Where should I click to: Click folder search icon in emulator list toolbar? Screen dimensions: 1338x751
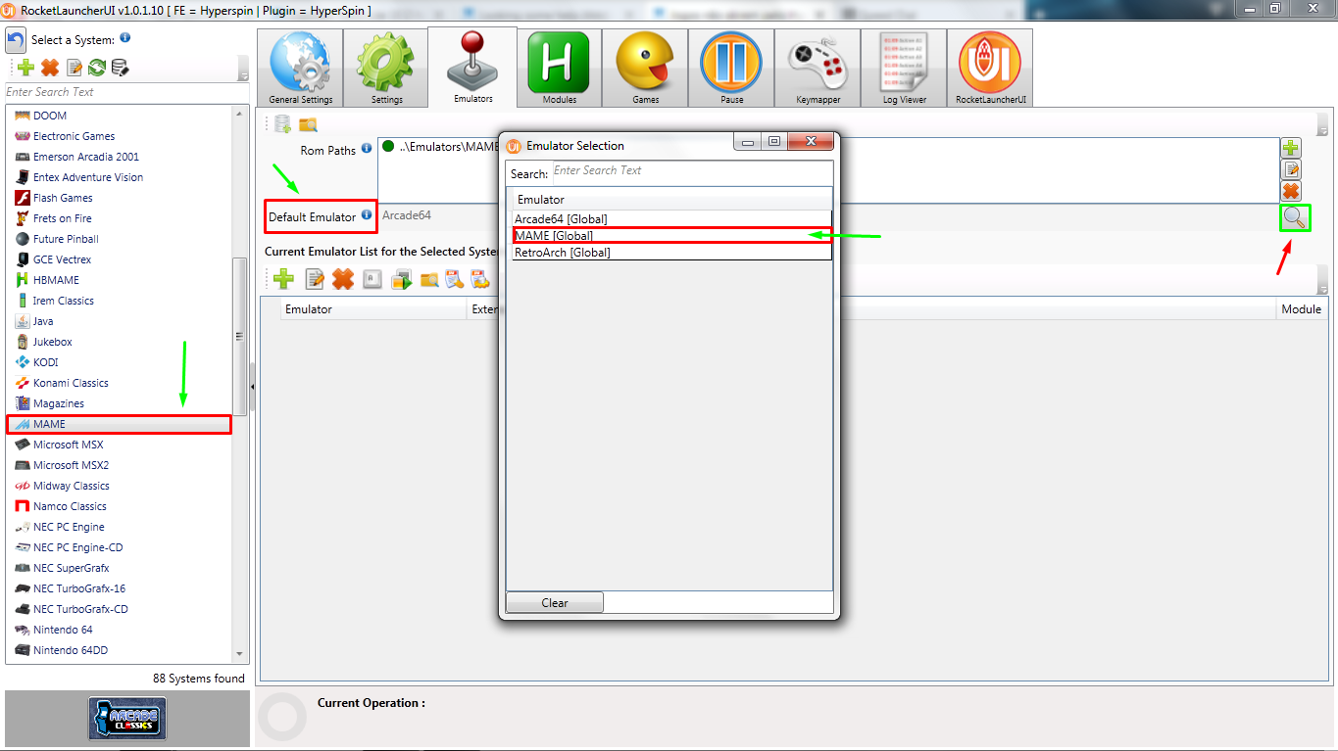(429, 280)
